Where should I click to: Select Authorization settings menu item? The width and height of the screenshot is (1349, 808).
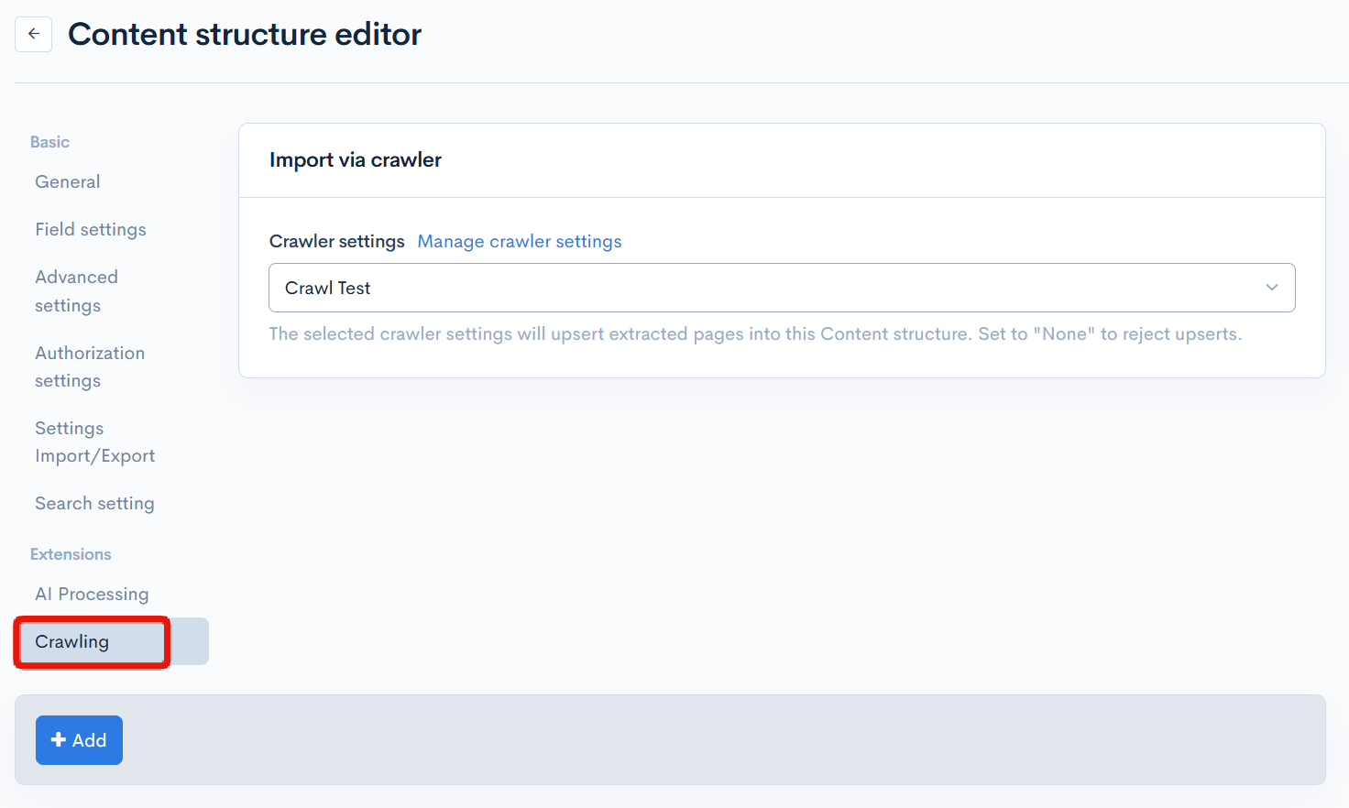[x=90, y=366]
